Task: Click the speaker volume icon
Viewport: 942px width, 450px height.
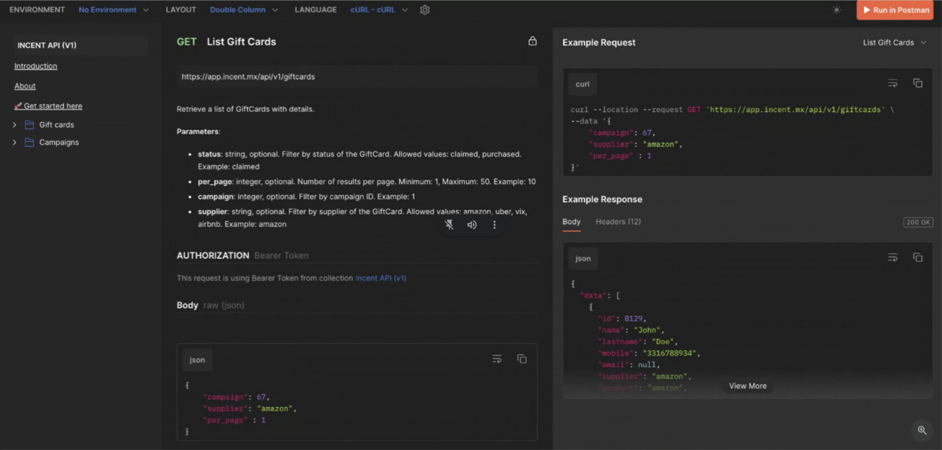Action: [x=472, y=225]
